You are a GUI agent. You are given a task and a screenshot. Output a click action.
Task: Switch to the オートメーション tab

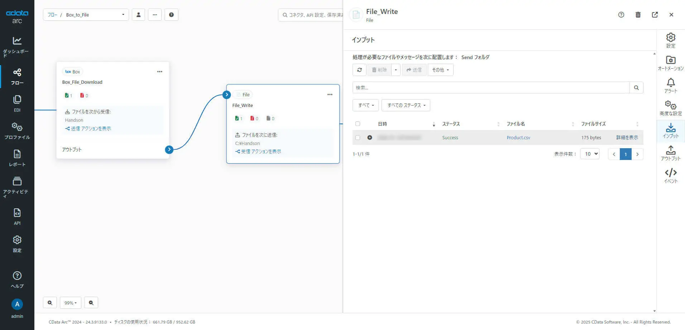tap(671, 63)
